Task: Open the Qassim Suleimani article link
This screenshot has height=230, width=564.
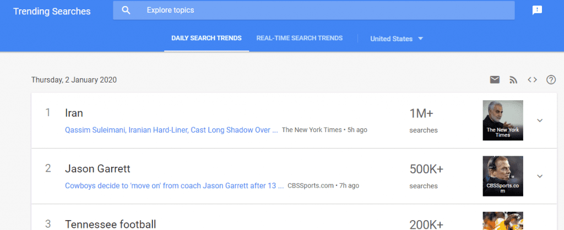Action: coord(171,130)
